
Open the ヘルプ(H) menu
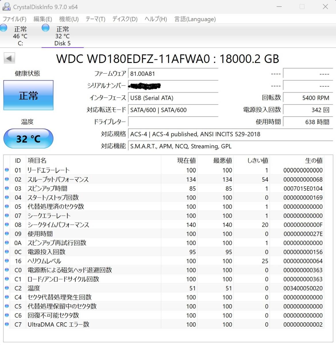156,19
